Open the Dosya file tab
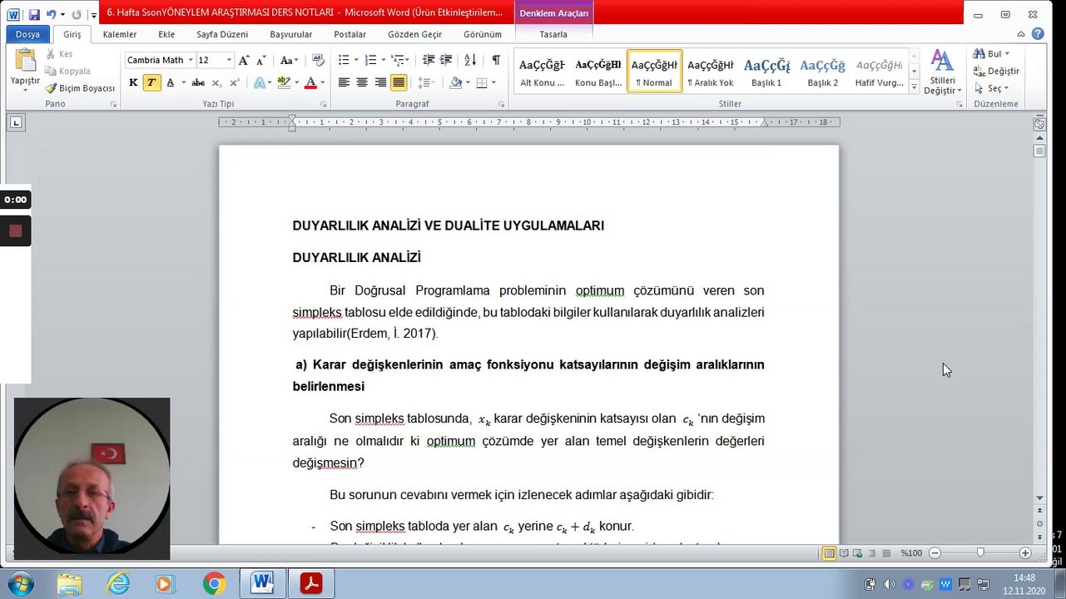Viewport: 1066px width, 599px height. click(27, 34)
